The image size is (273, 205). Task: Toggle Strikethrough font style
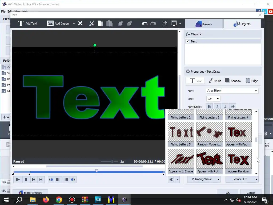[232, 106]
